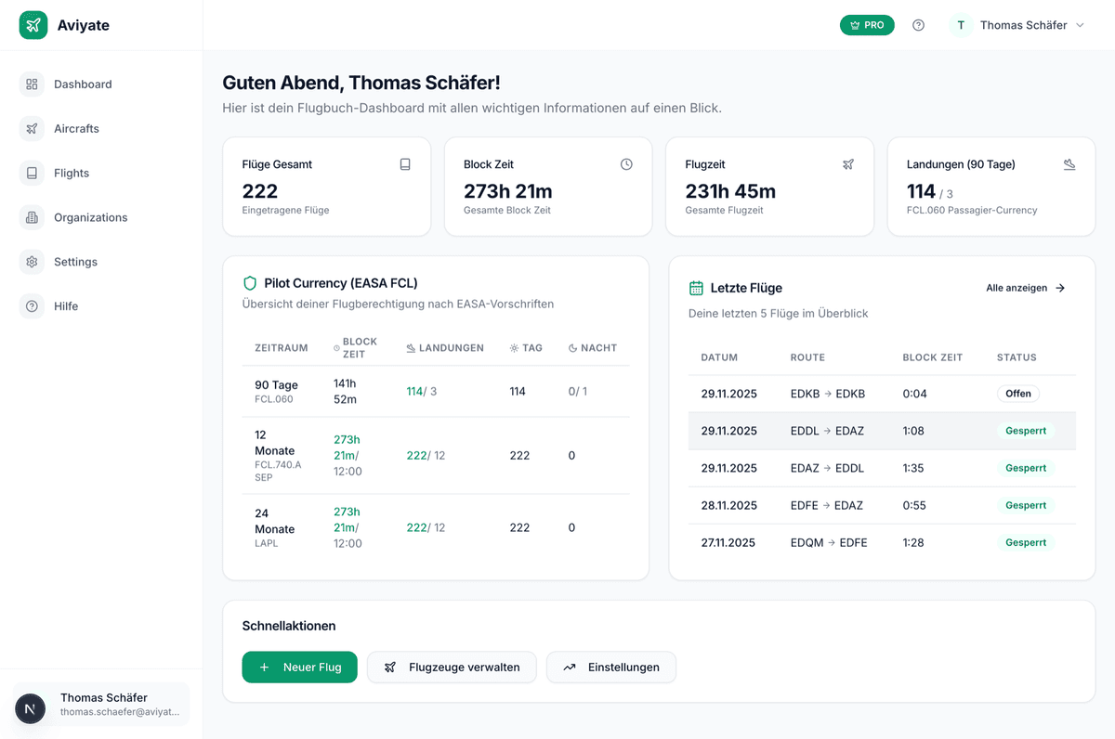Screen dimensions: 1115x739
Task: Click the Flights book icon in sidebar
Action: [31, 173]
